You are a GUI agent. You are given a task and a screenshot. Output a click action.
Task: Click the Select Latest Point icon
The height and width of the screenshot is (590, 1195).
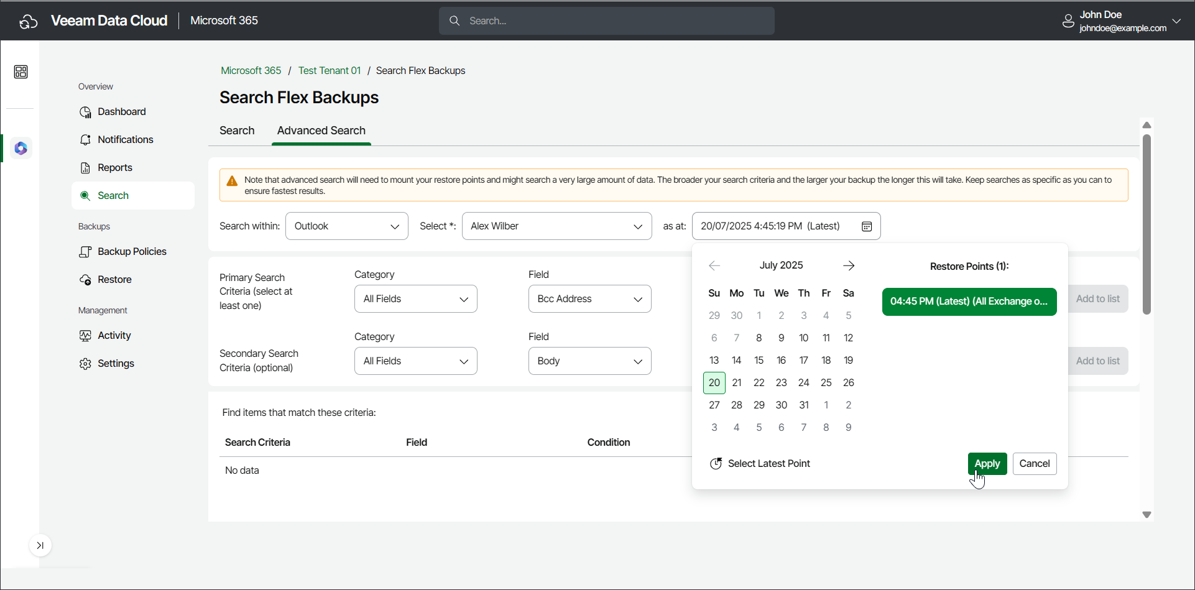click(716, 464)
